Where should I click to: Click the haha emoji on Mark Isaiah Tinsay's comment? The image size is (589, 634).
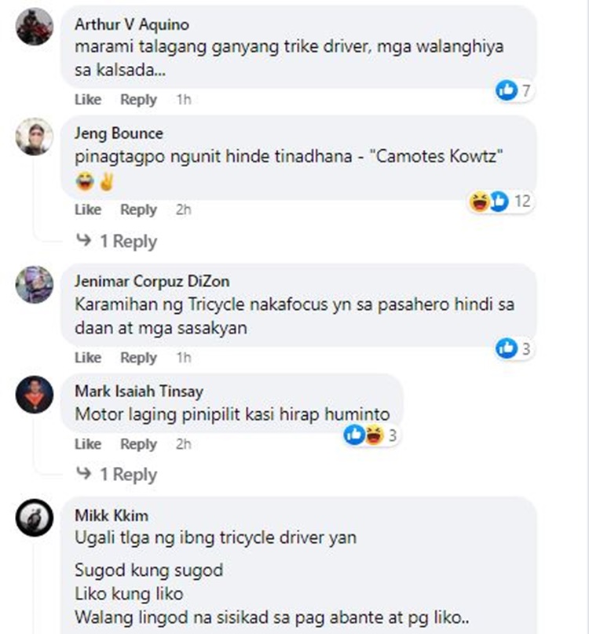tap(374, 435)
